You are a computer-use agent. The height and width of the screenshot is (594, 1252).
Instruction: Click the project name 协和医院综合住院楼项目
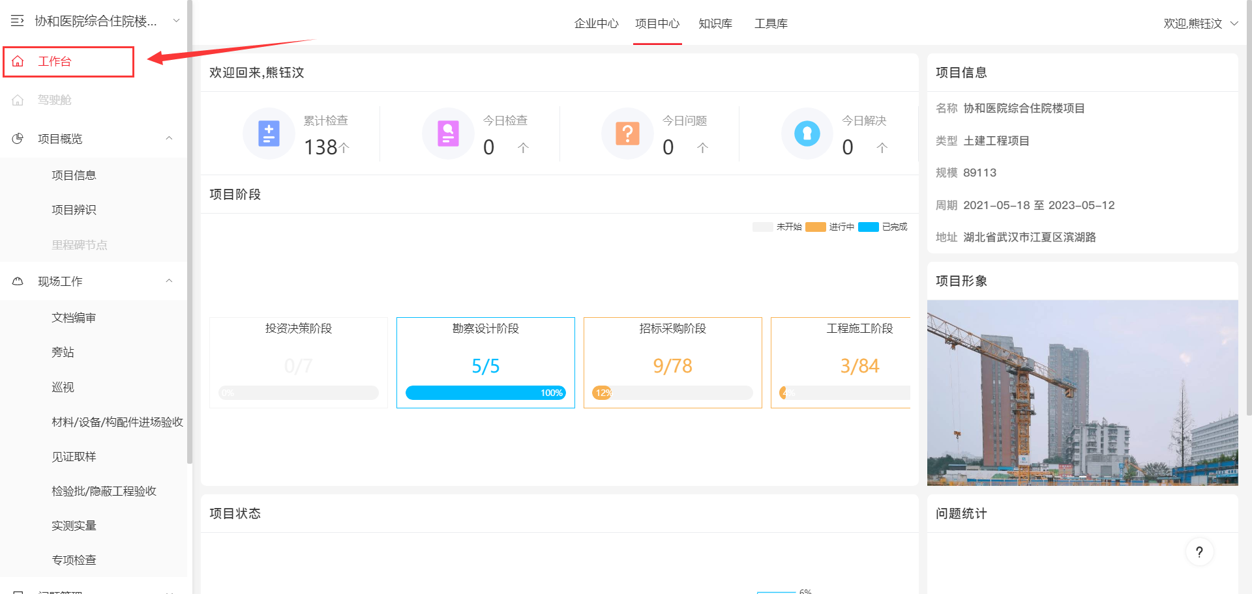pos(1024,108)
